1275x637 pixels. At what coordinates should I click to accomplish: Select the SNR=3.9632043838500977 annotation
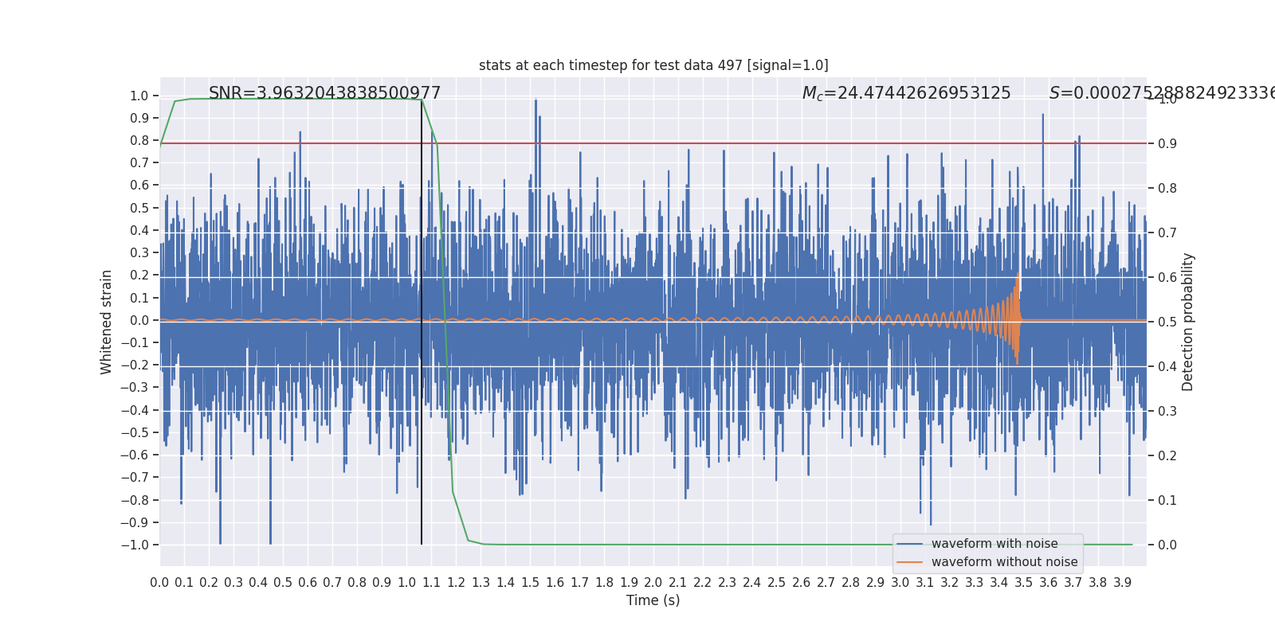click(x=324, y=93)
